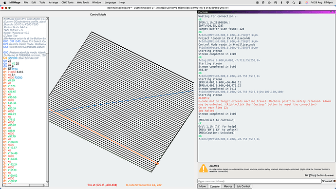
Task: Switch to the Console tab
Action: [214, 186]
